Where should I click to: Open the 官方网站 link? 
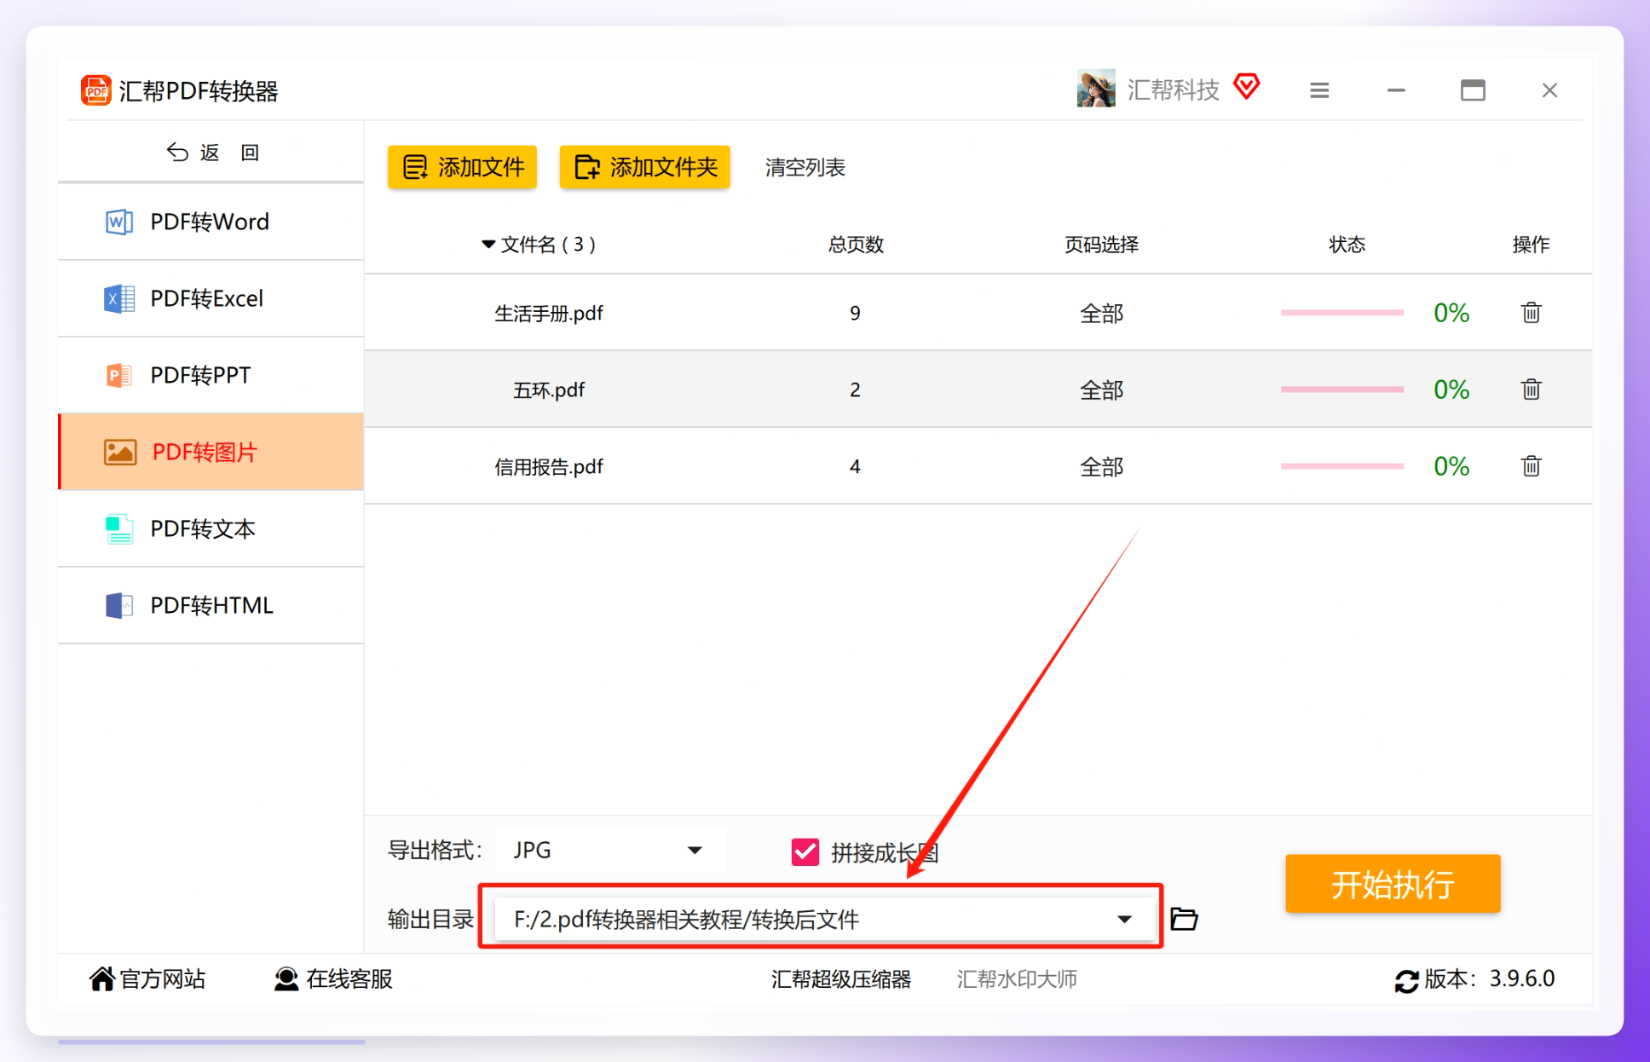point(147,978)
